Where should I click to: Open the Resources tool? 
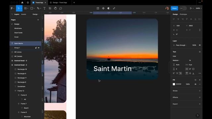[x=50, y=8]
